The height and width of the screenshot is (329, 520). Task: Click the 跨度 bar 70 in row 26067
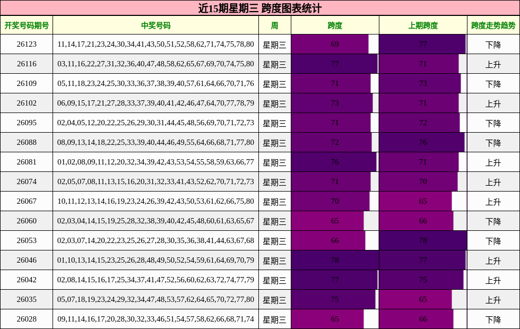pyautogui.click(x=330, y=201)
